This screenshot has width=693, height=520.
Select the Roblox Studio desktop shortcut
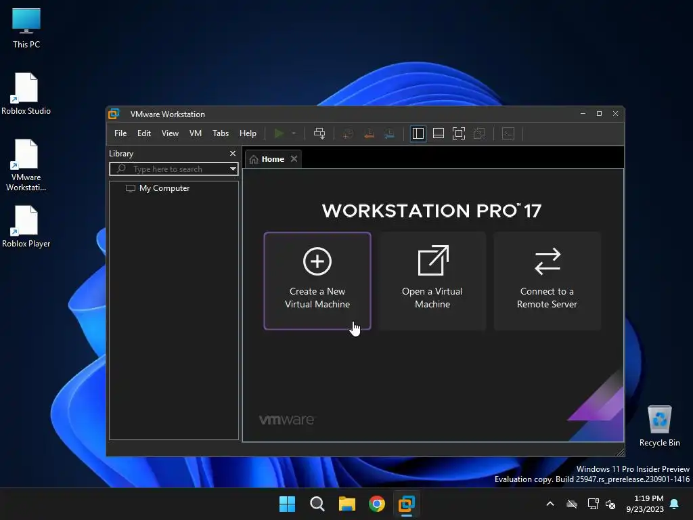coord(26,93)
